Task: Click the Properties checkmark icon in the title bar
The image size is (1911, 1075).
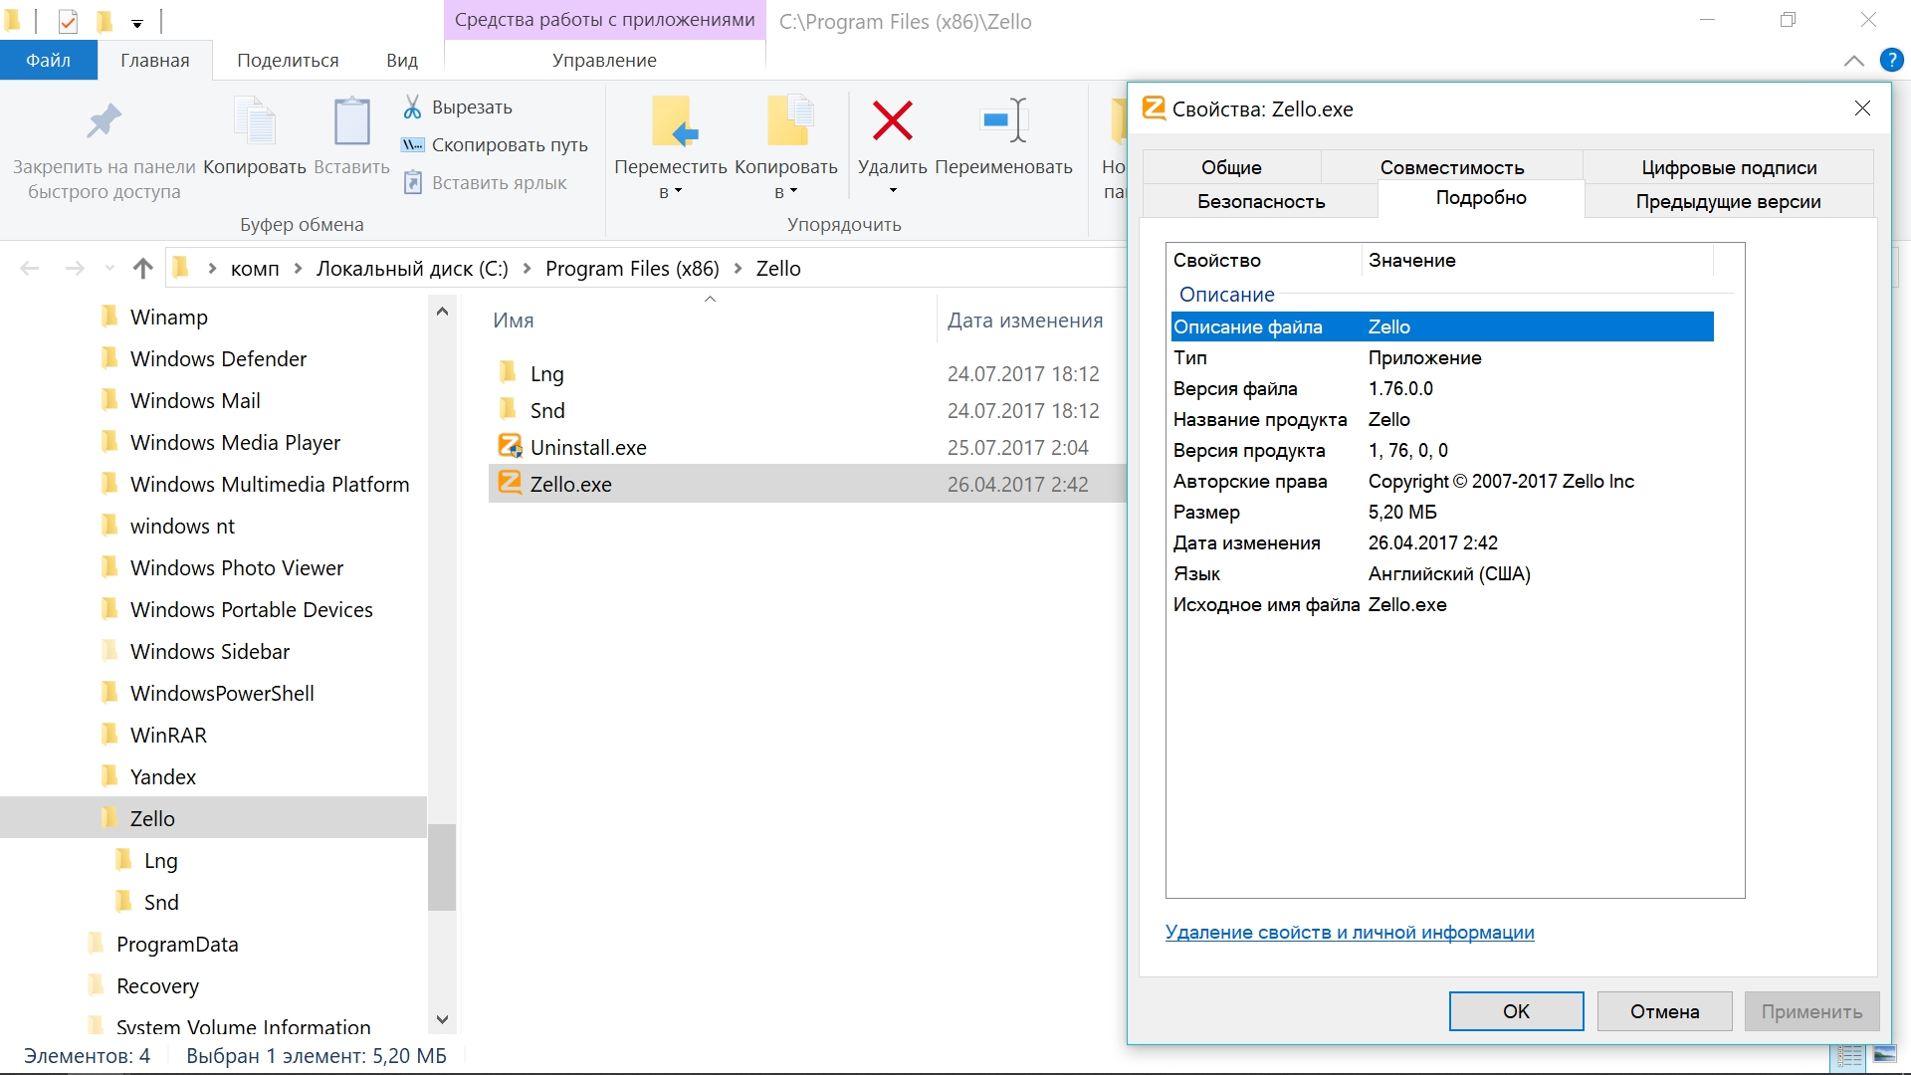Action: (x=68, y=21)
